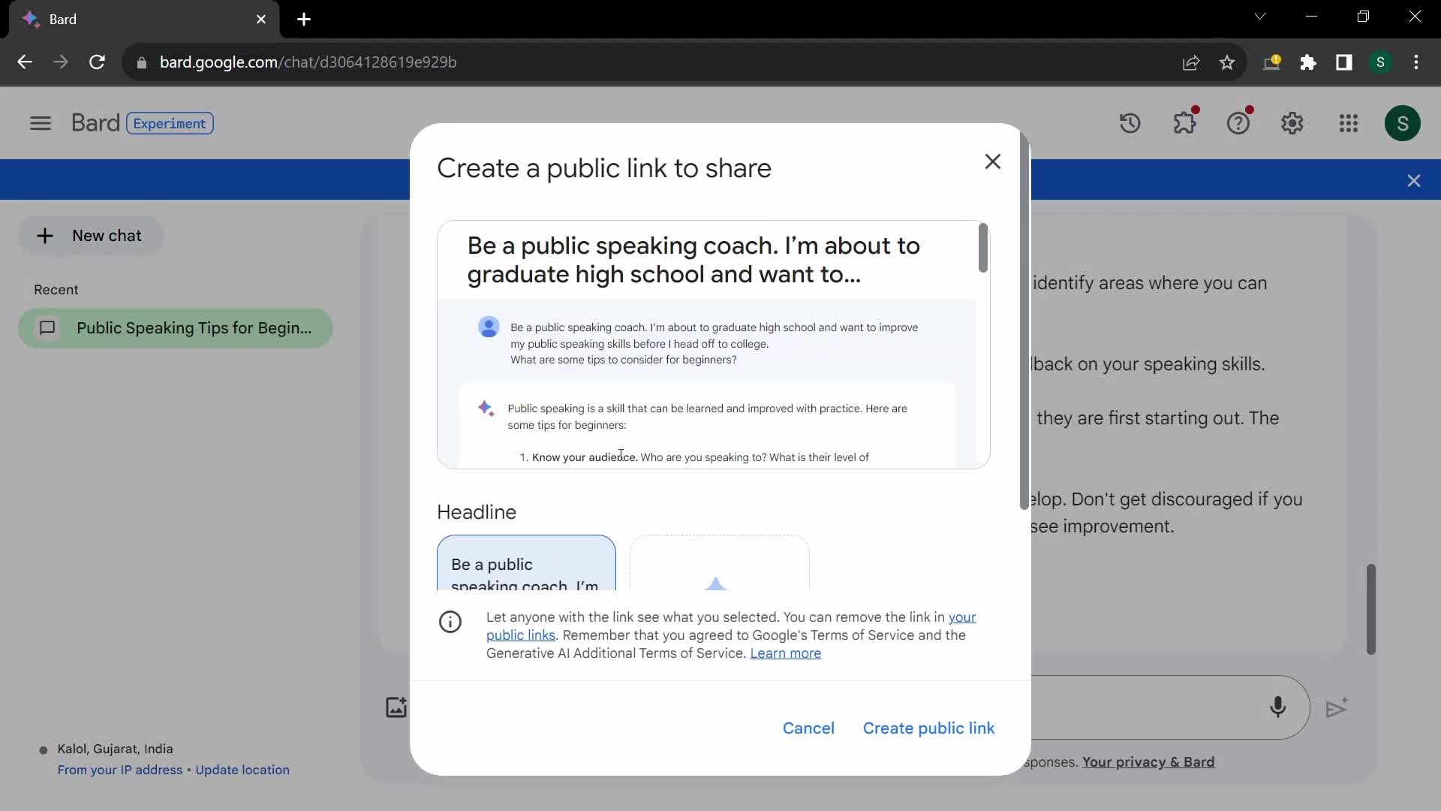Screen dimensions: 1441x811
Task: Click the 'Headline' section label
Action: coord(477,512)
